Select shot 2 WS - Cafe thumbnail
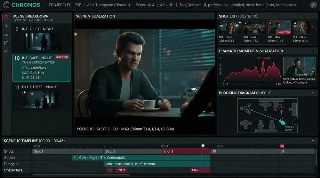This screenshot has height=178, width=320. (255, 27)
